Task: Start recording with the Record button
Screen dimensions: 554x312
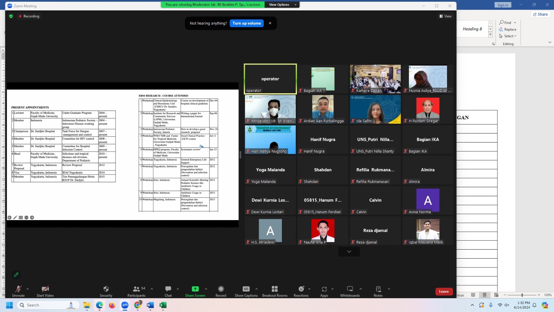Action: click(221, 291)
